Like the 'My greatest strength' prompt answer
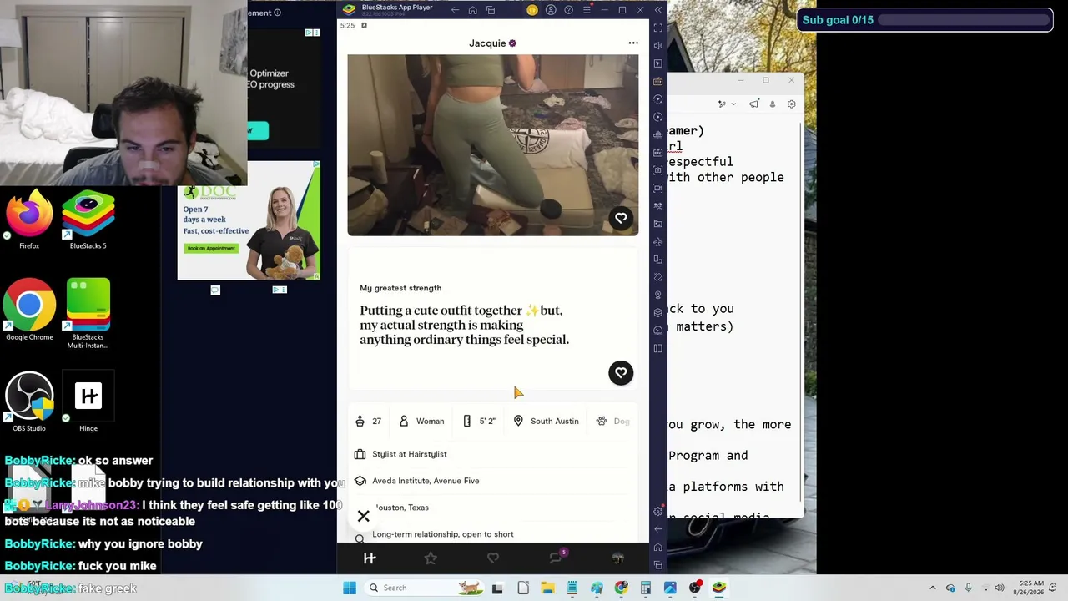This screenshot has height=601, width=1068. [621, 373]
